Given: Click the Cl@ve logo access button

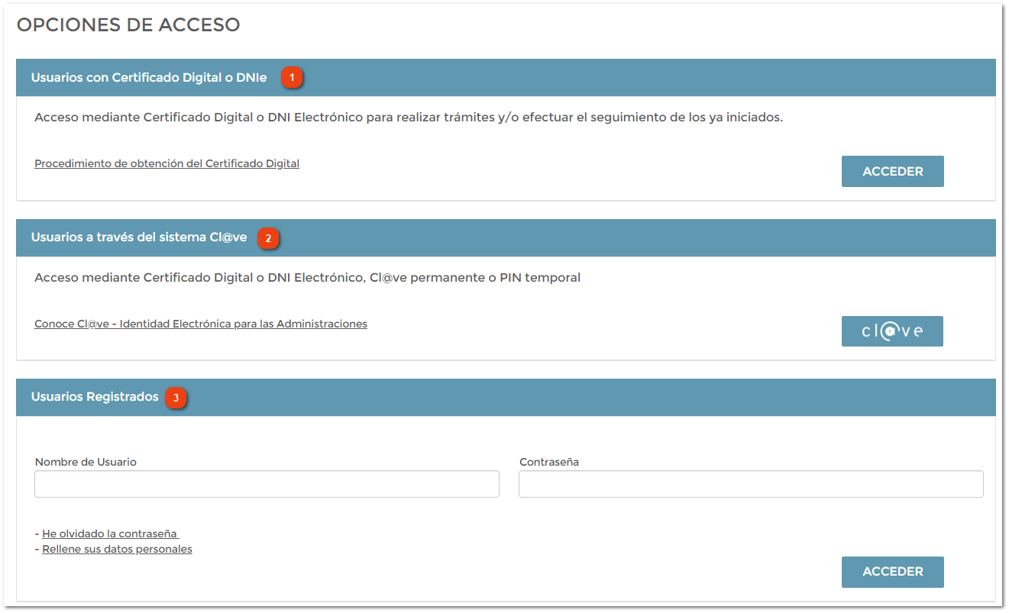Looking at the screenshot, I should [x=892, y=331].
